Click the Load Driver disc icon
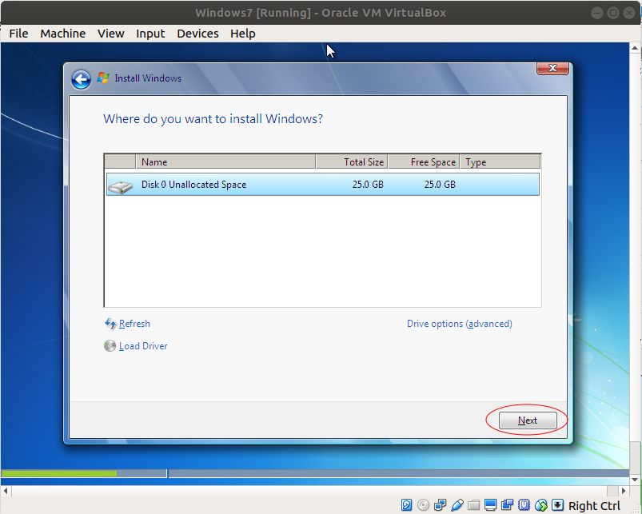 click(110, 346)
